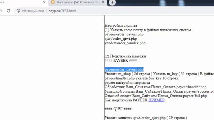Click 'yandex/order_yandex.php' line

pos(125,43)
